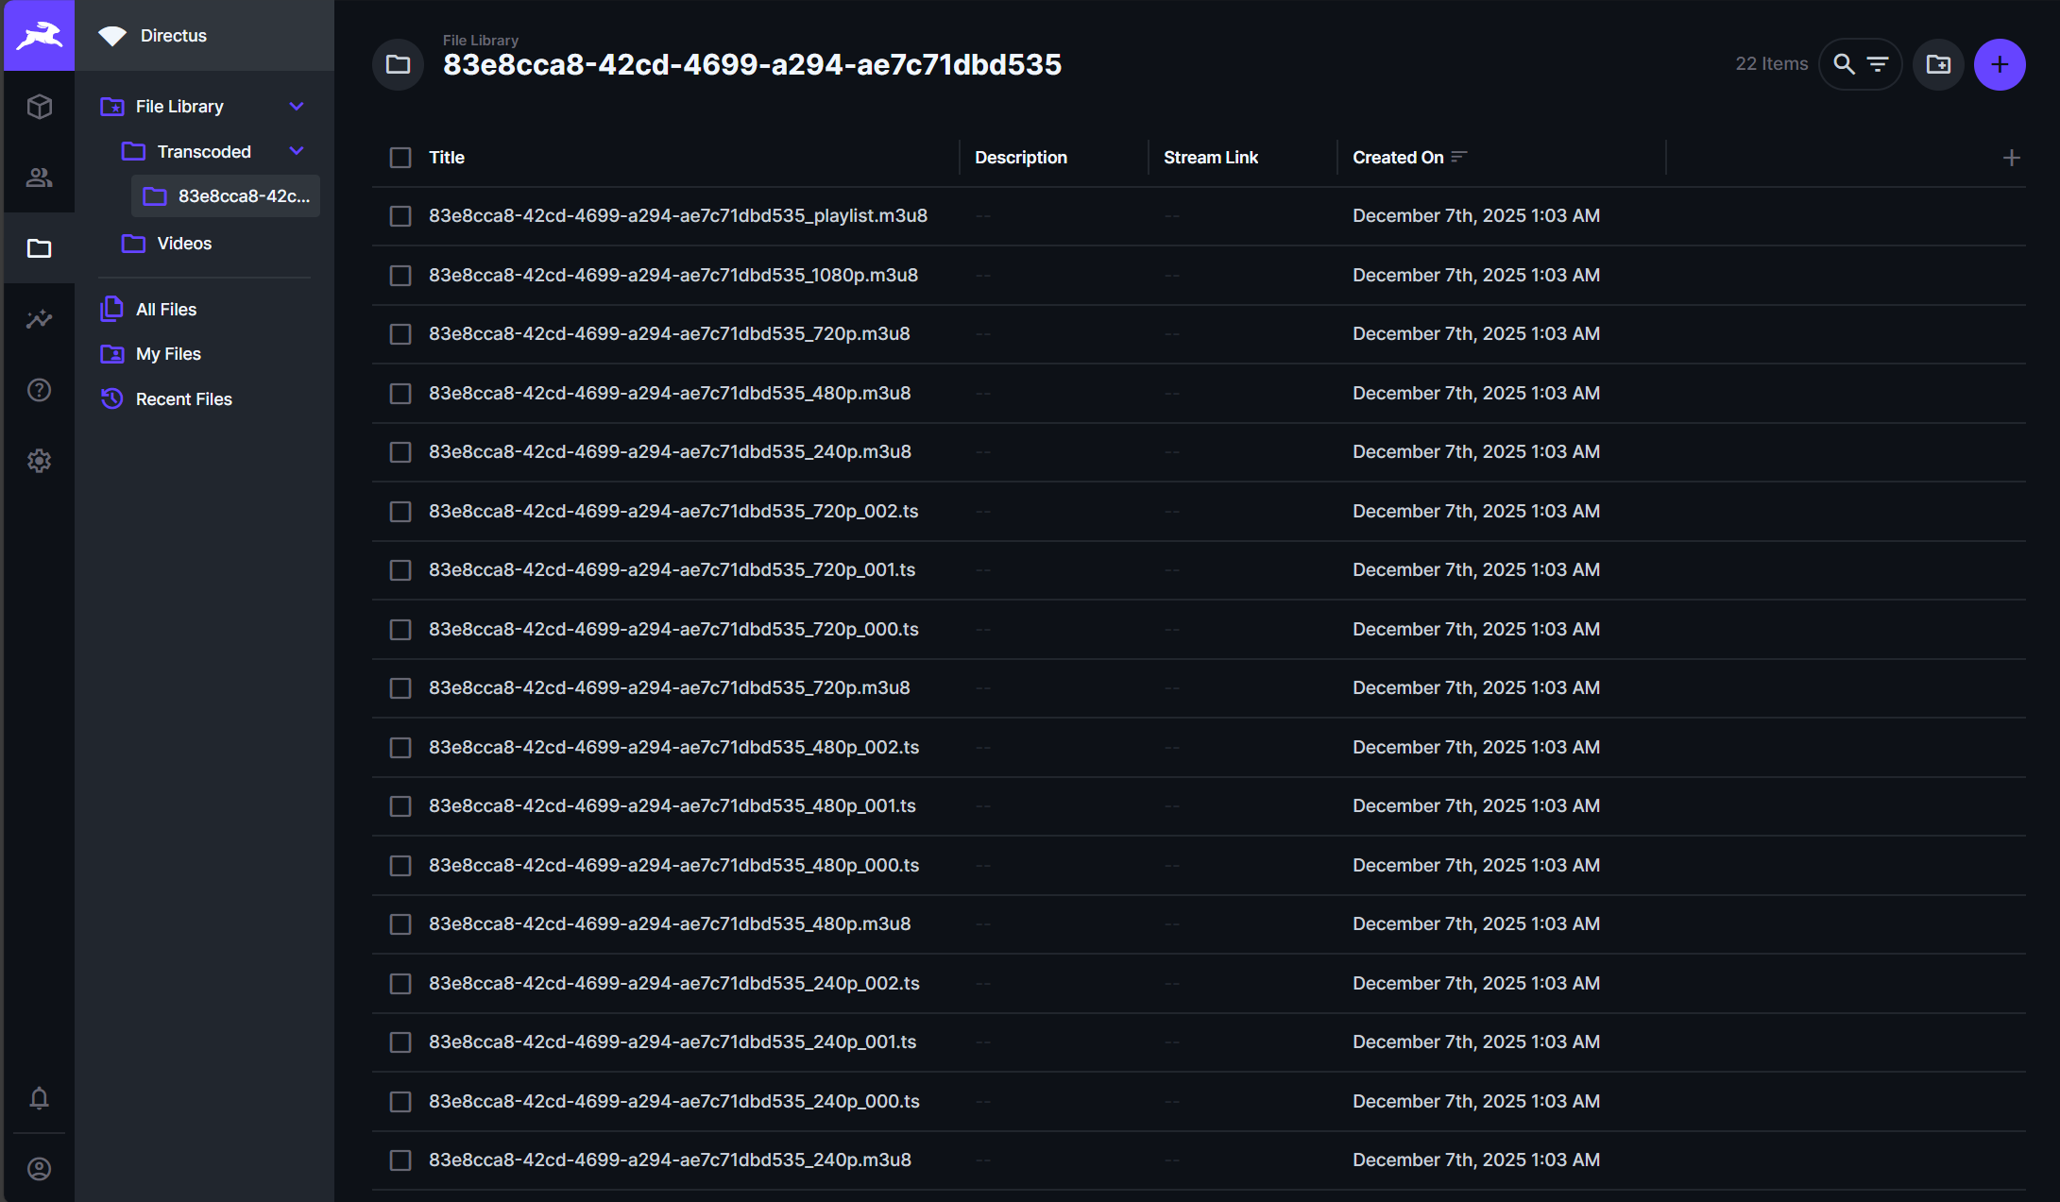This screenshot has width=2060, height=1202.
Task: Open the Insights module icon
Action: pos(39,319)
